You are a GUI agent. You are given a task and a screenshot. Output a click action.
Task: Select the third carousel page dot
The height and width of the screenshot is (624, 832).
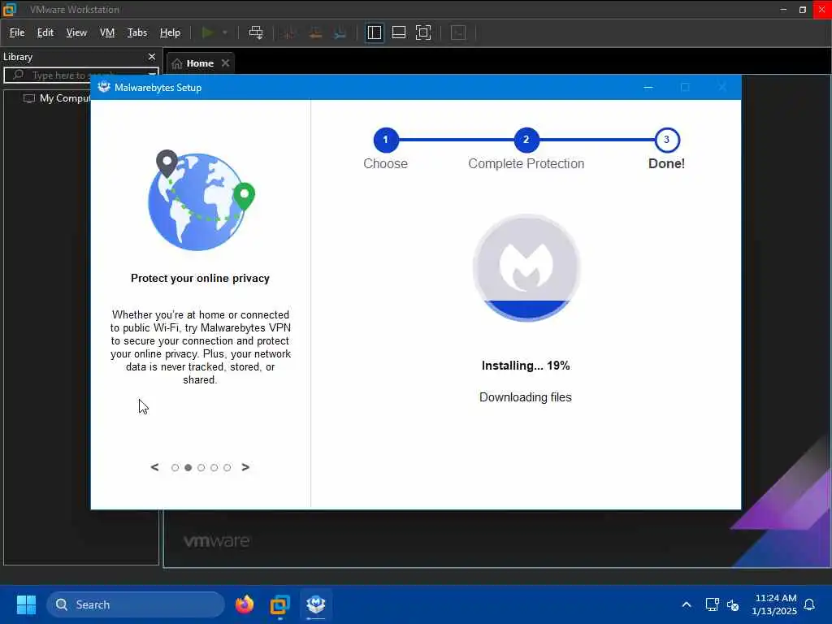[x=201, y=467]
